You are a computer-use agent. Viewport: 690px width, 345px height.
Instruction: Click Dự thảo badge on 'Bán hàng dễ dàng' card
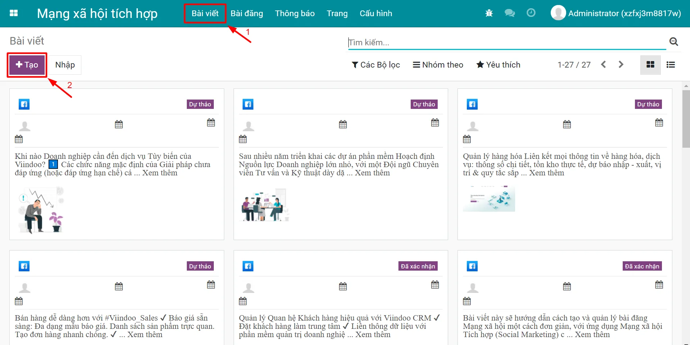[200, 266]
